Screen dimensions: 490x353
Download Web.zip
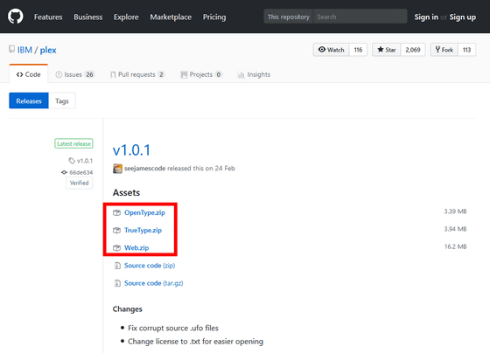[x=136, y=247]
